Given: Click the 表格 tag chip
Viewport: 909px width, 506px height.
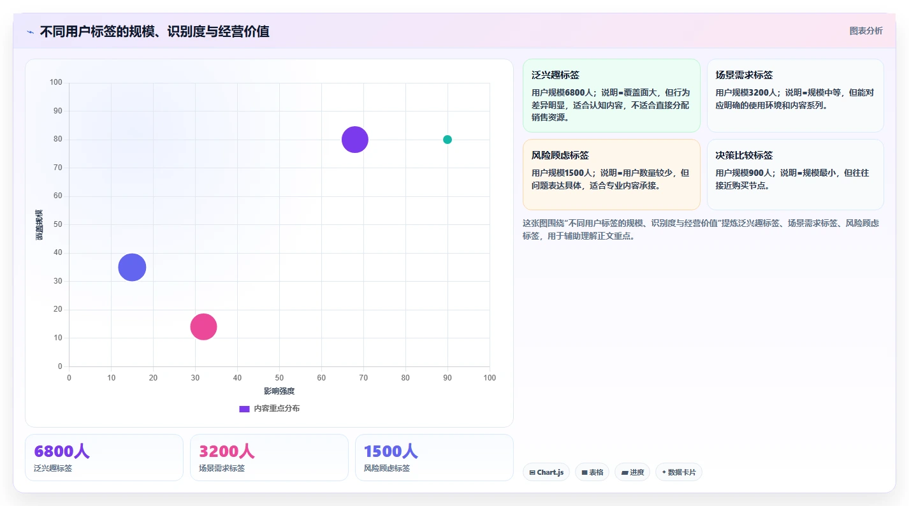Looking at the screenshot, I should click(x=592, y=472).
